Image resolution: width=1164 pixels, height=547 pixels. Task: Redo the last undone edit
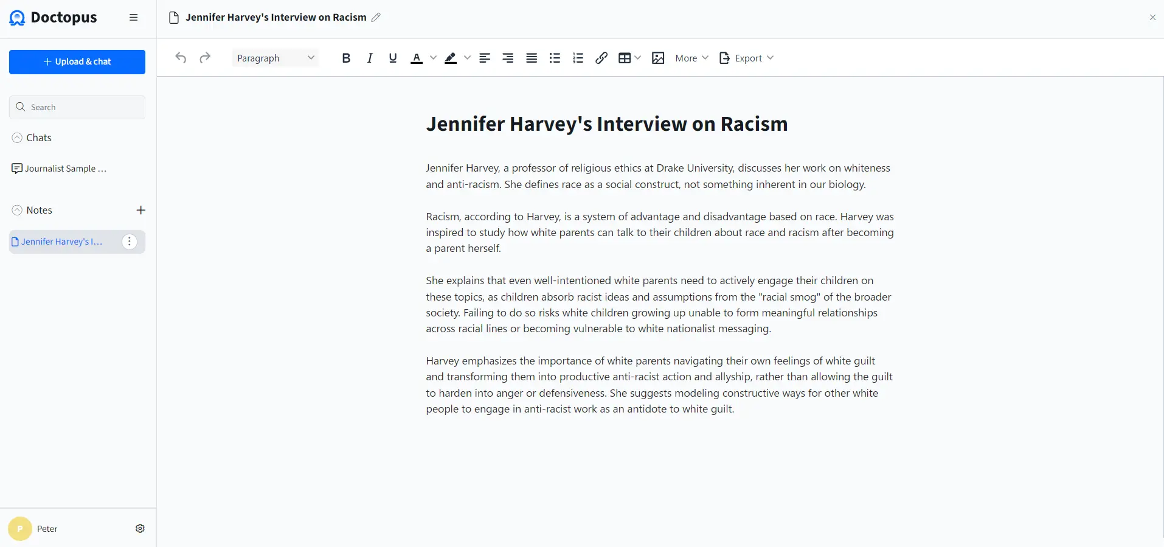205,58
